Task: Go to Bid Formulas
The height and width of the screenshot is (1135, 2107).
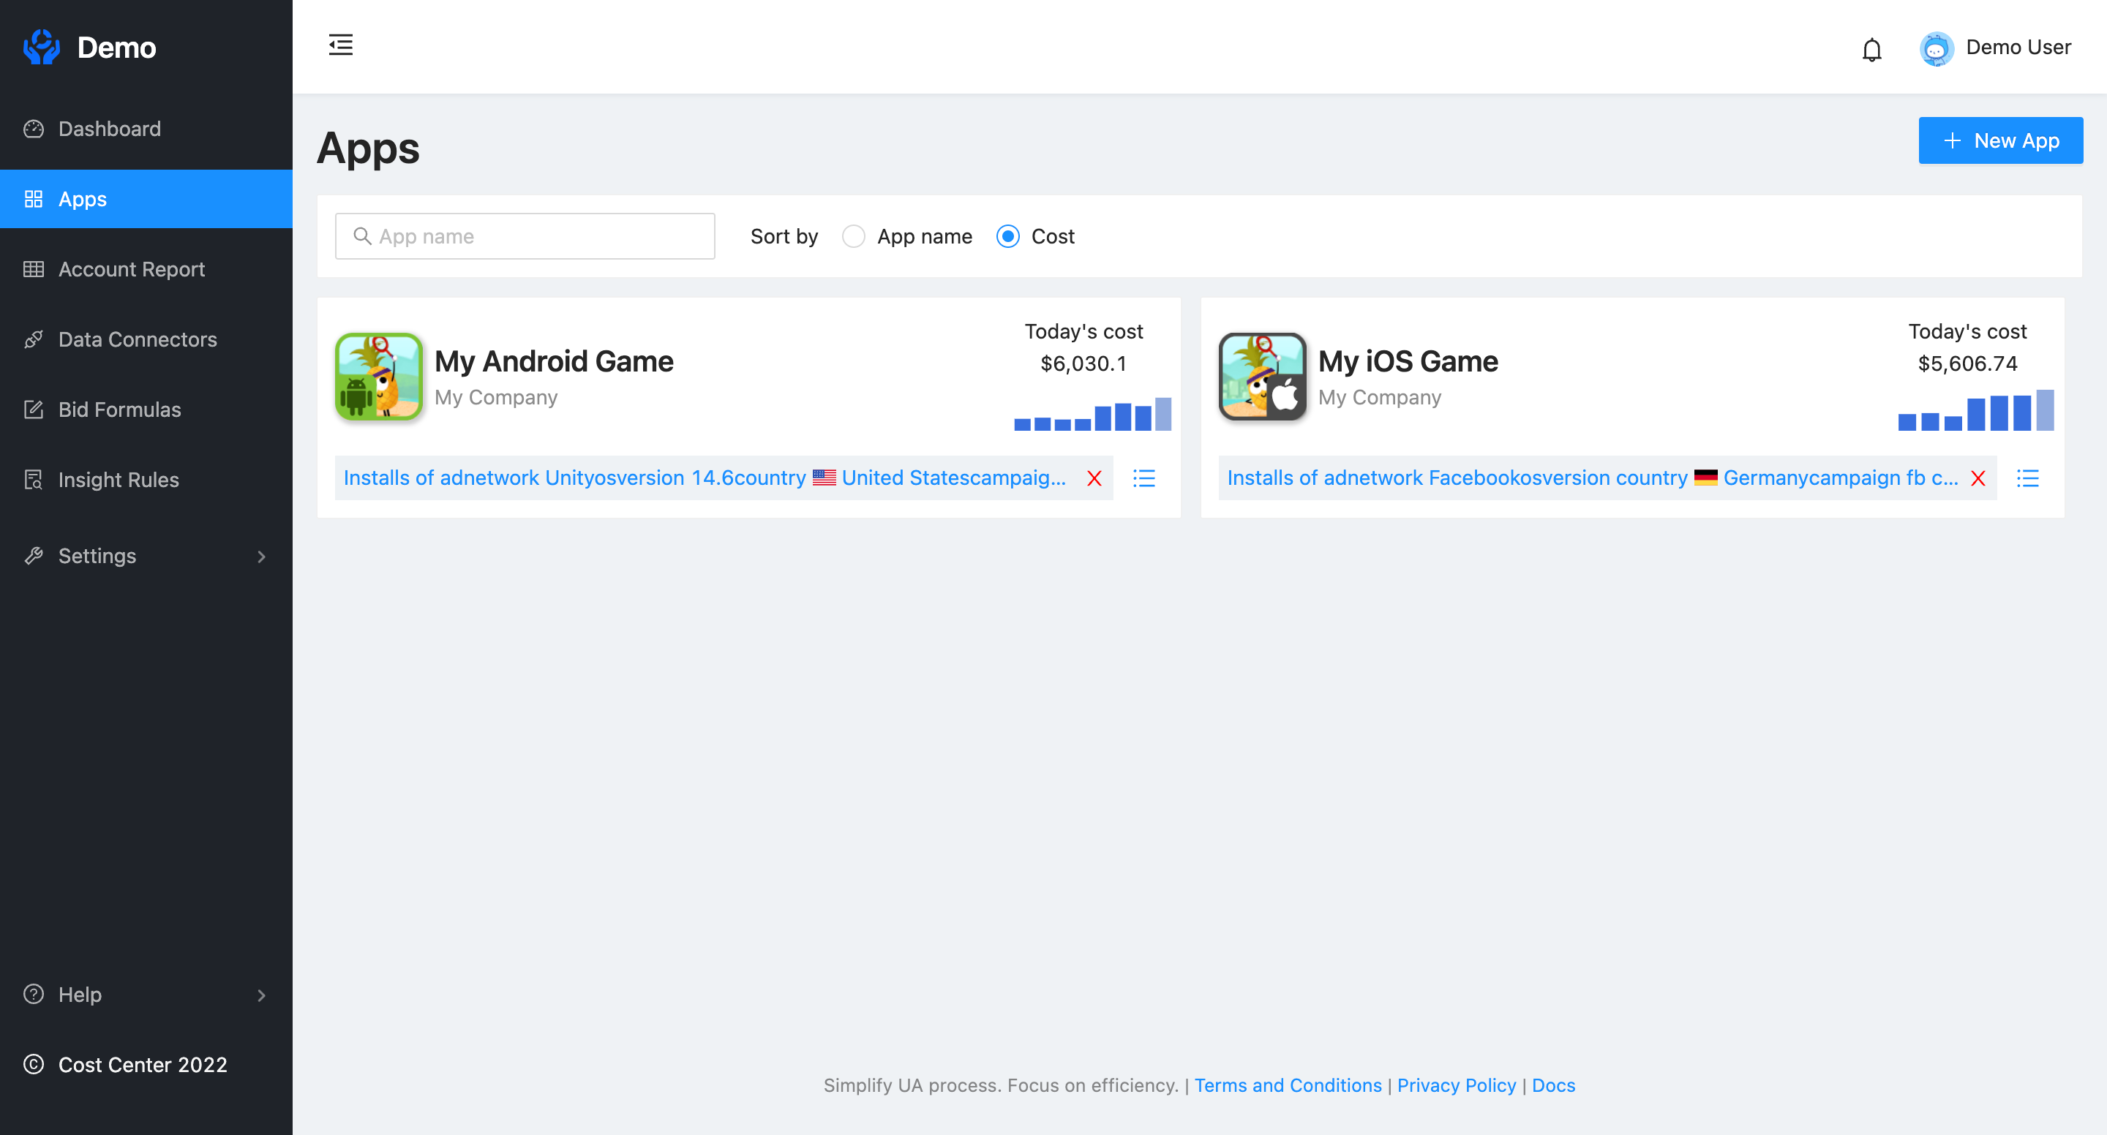Action: (119, 409)
